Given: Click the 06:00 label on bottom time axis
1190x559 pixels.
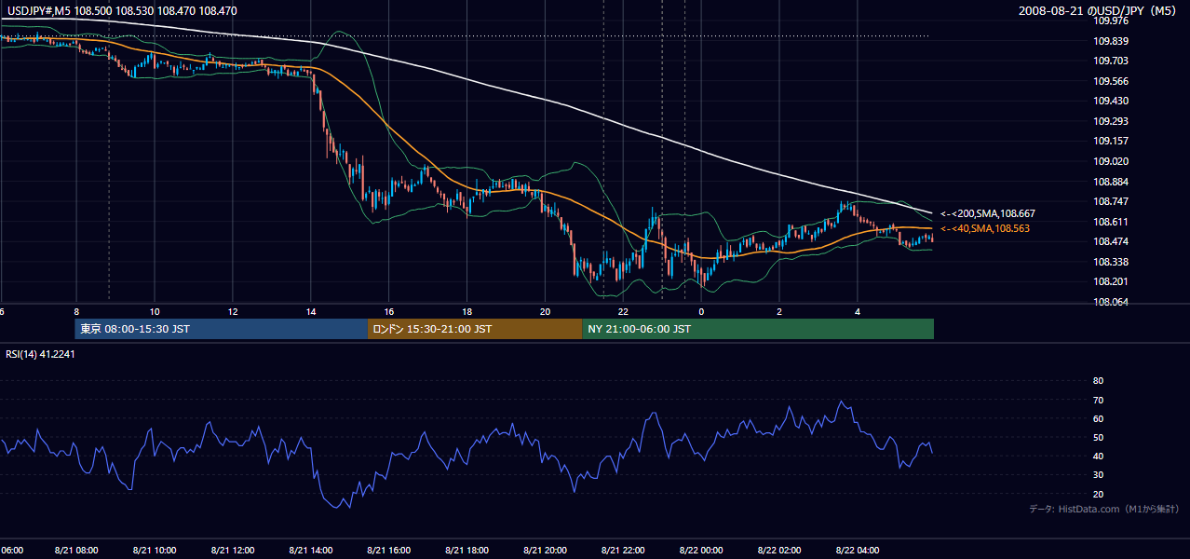Looking at the screenshot, I should click(11, 550).
